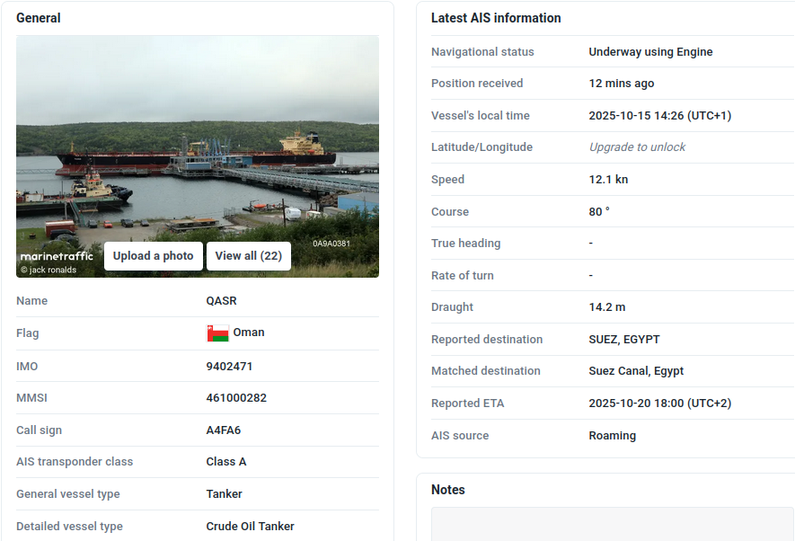Screen dimensions: 795x541
Task: Click the Latest AIS information heading
Action: (496, 18)
